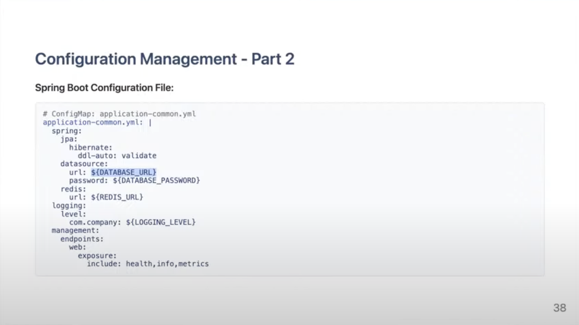
Task: Click the Spring Boot Configuration File heading
Action: (x=104, y=88)
